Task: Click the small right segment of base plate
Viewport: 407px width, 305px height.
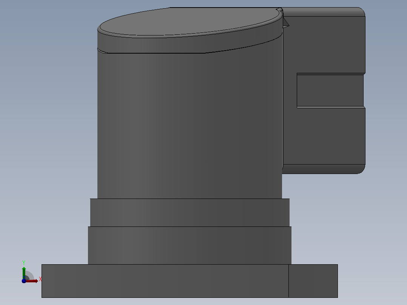Action: 313,281
